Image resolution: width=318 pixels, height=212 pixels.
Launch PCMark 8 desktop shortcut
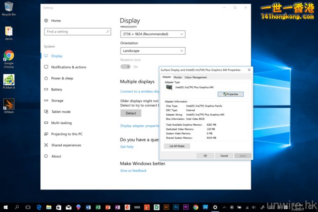(x=9, y=82)
